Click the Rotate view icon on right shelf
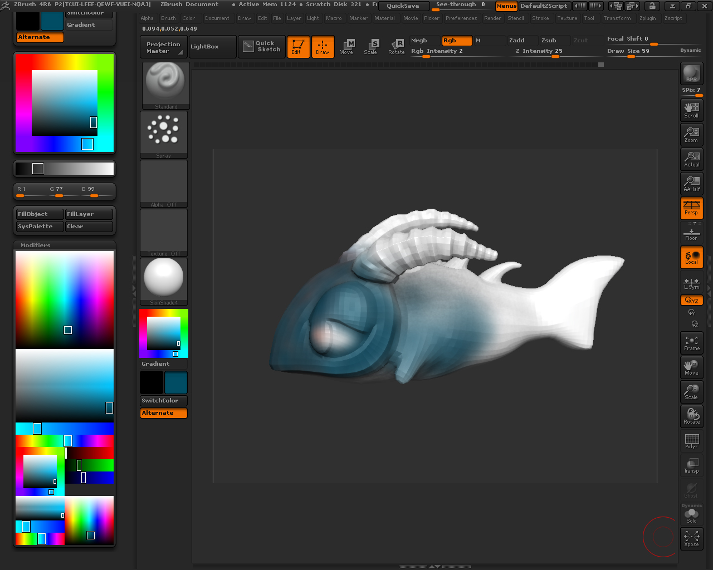Viewport: 713px width, 570px height. tap(691, 416)
